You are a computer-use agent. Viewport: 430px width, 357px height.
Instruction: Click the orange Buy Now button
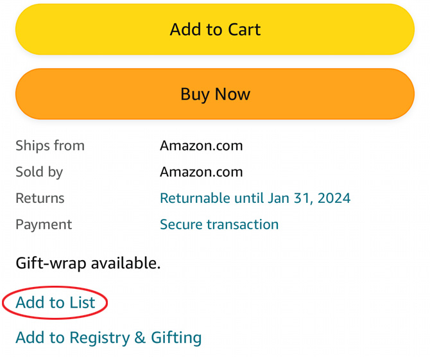pyautogui.click(x=215, y=94)
